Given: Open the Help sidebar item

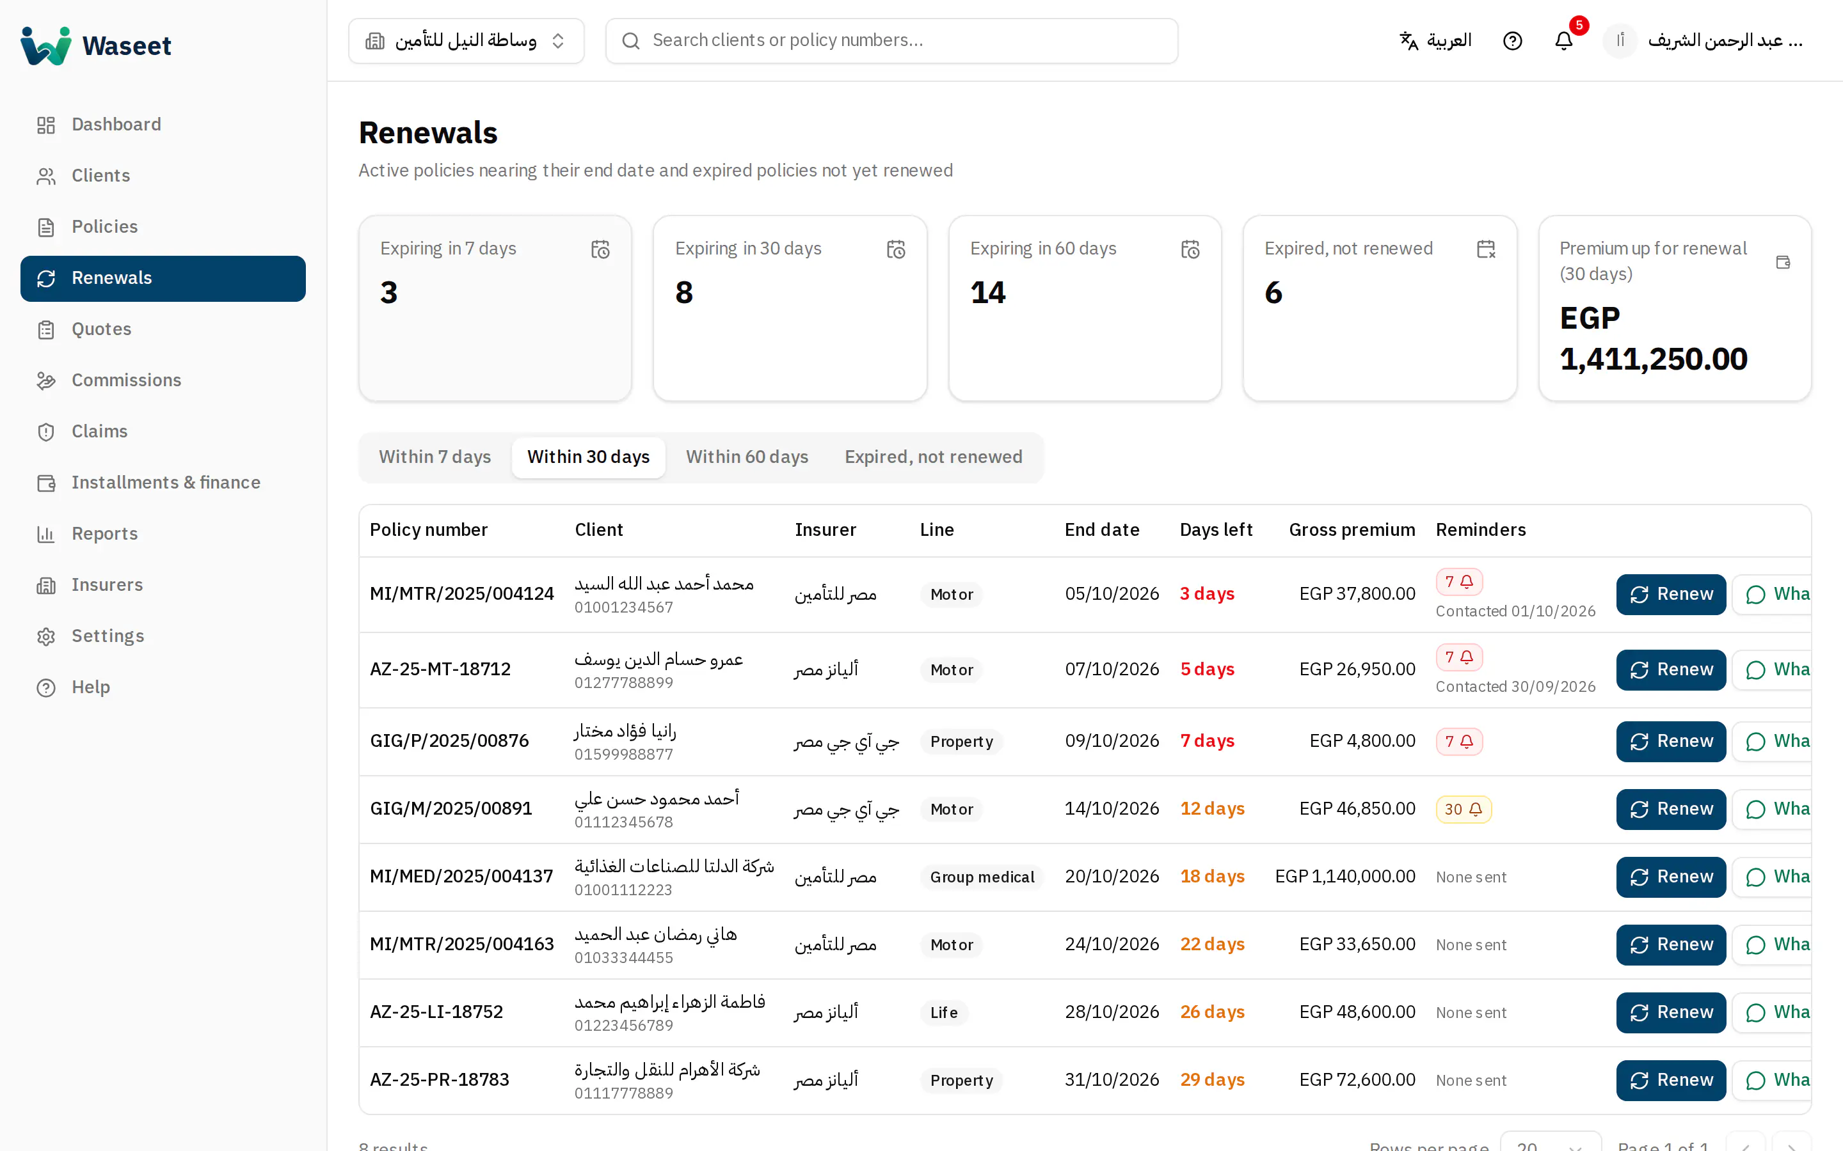Looking at the screenshot, I should tap(163, 687).
